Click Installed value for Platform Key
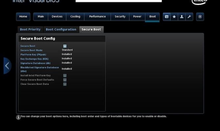220x131 pixels. pos(67,54)
